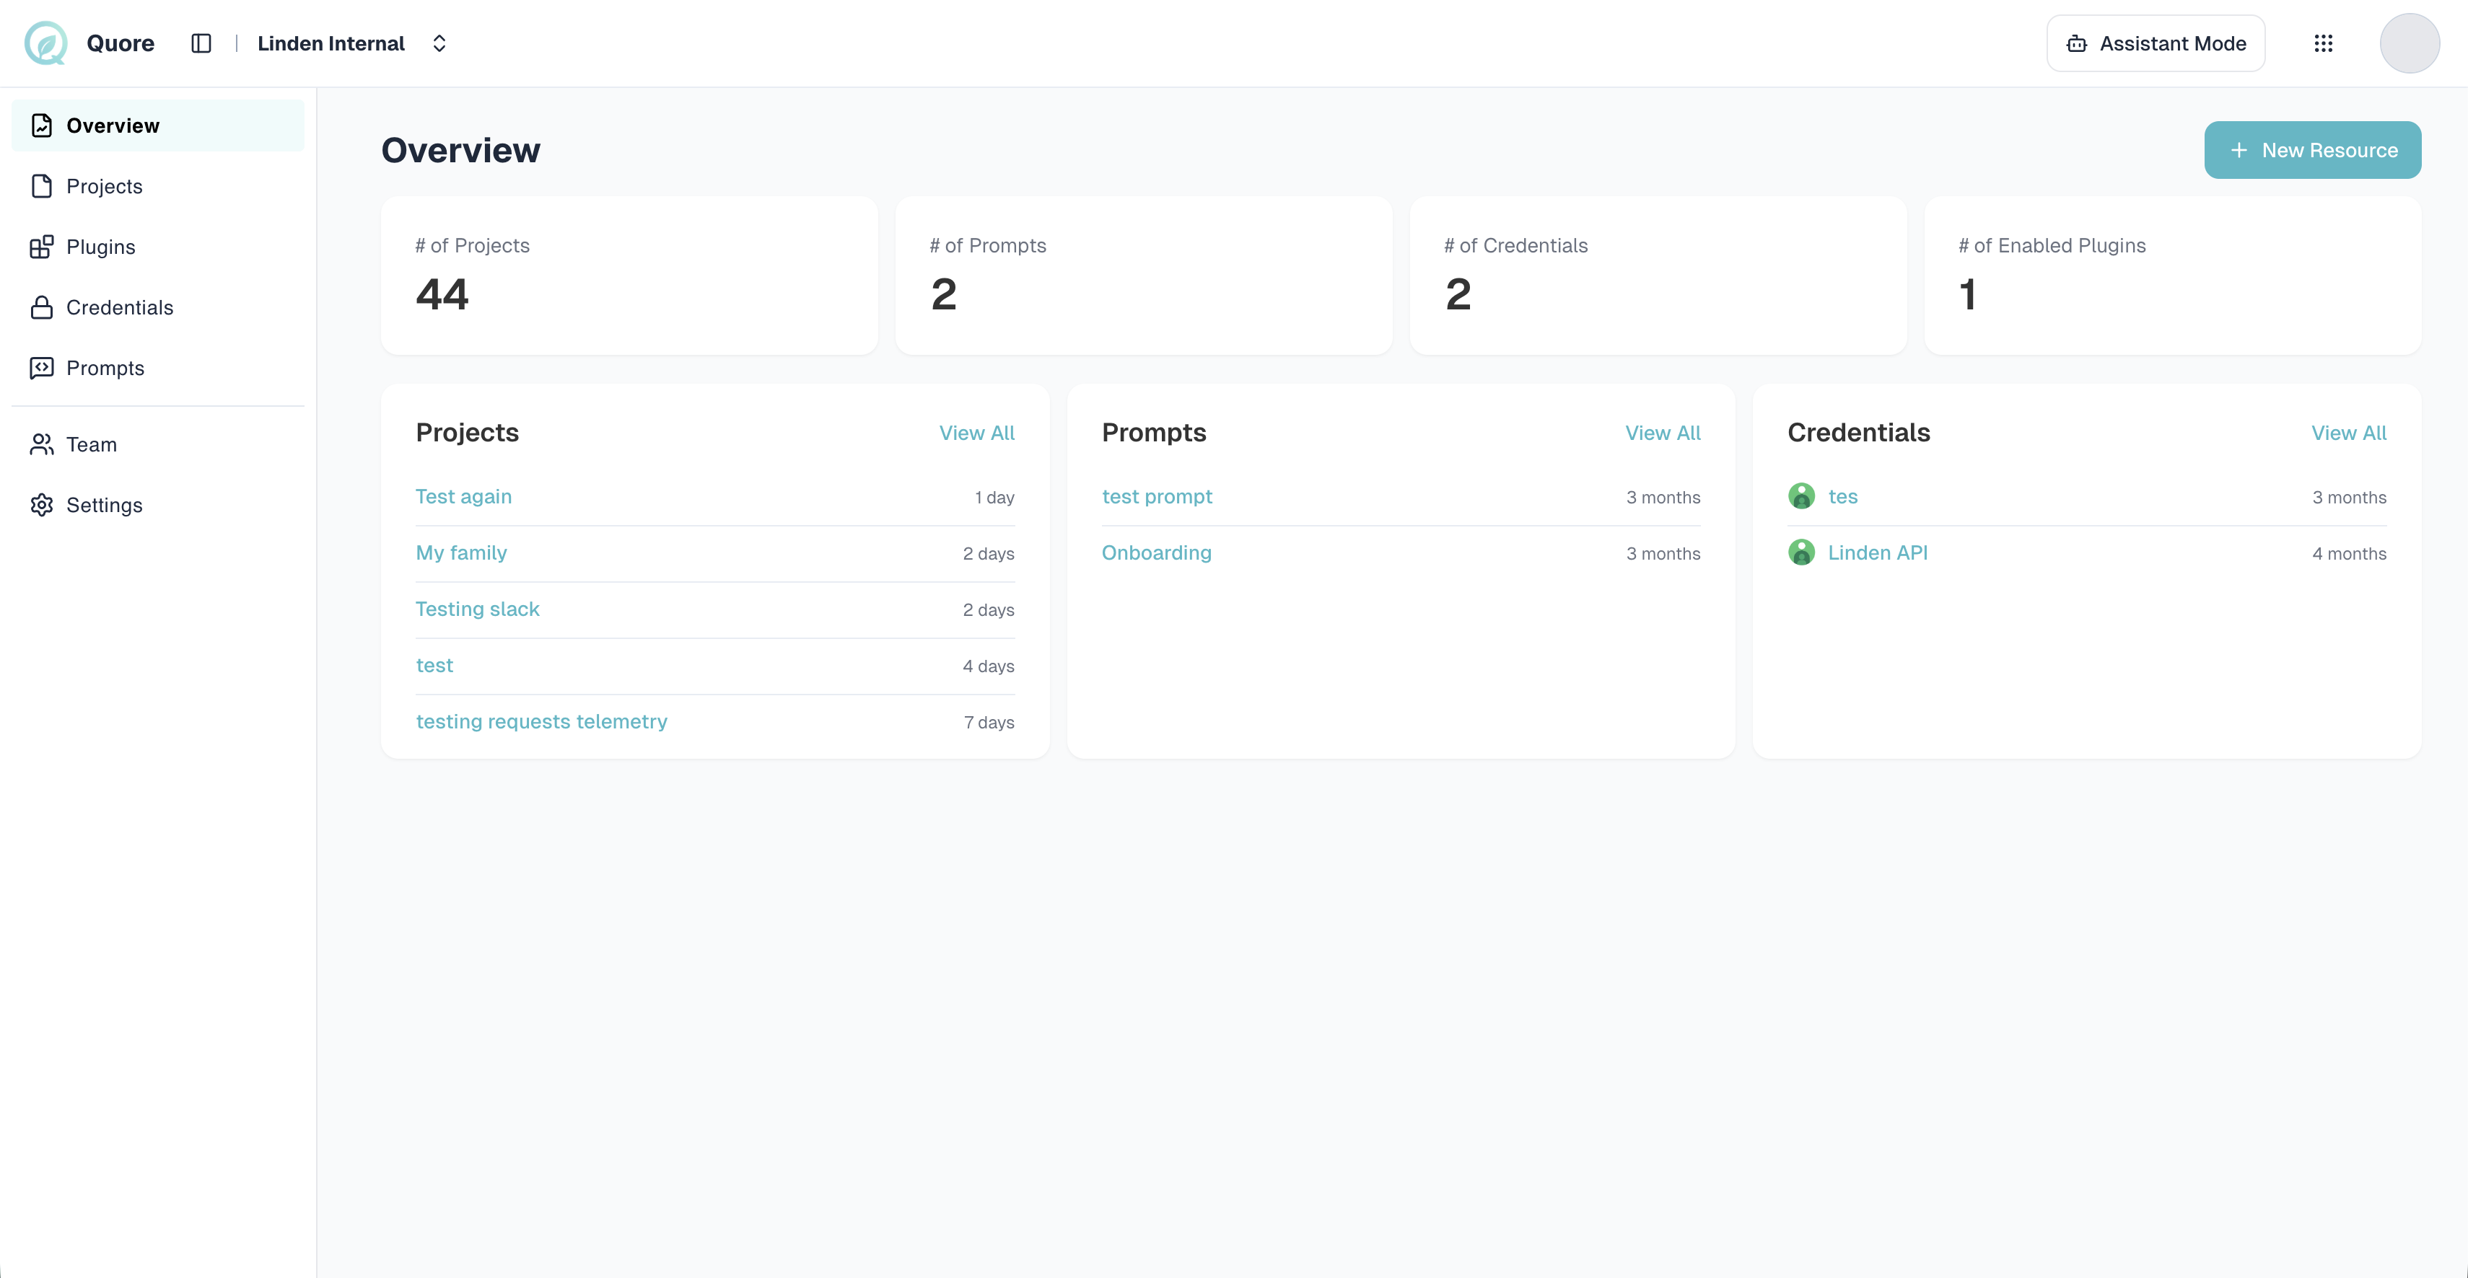The width and height of the screenshot is (2468, 1278).
Task: View all Projects link
Action: (976, 433)
